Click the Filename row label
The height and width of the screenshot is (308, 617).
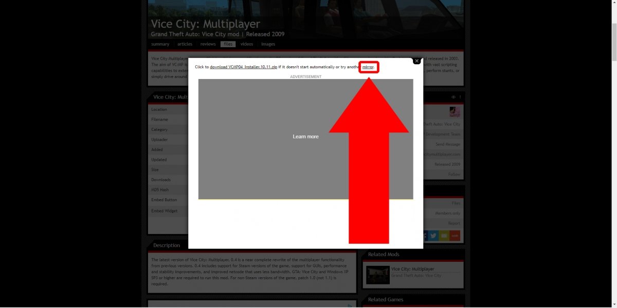(159, 120)
